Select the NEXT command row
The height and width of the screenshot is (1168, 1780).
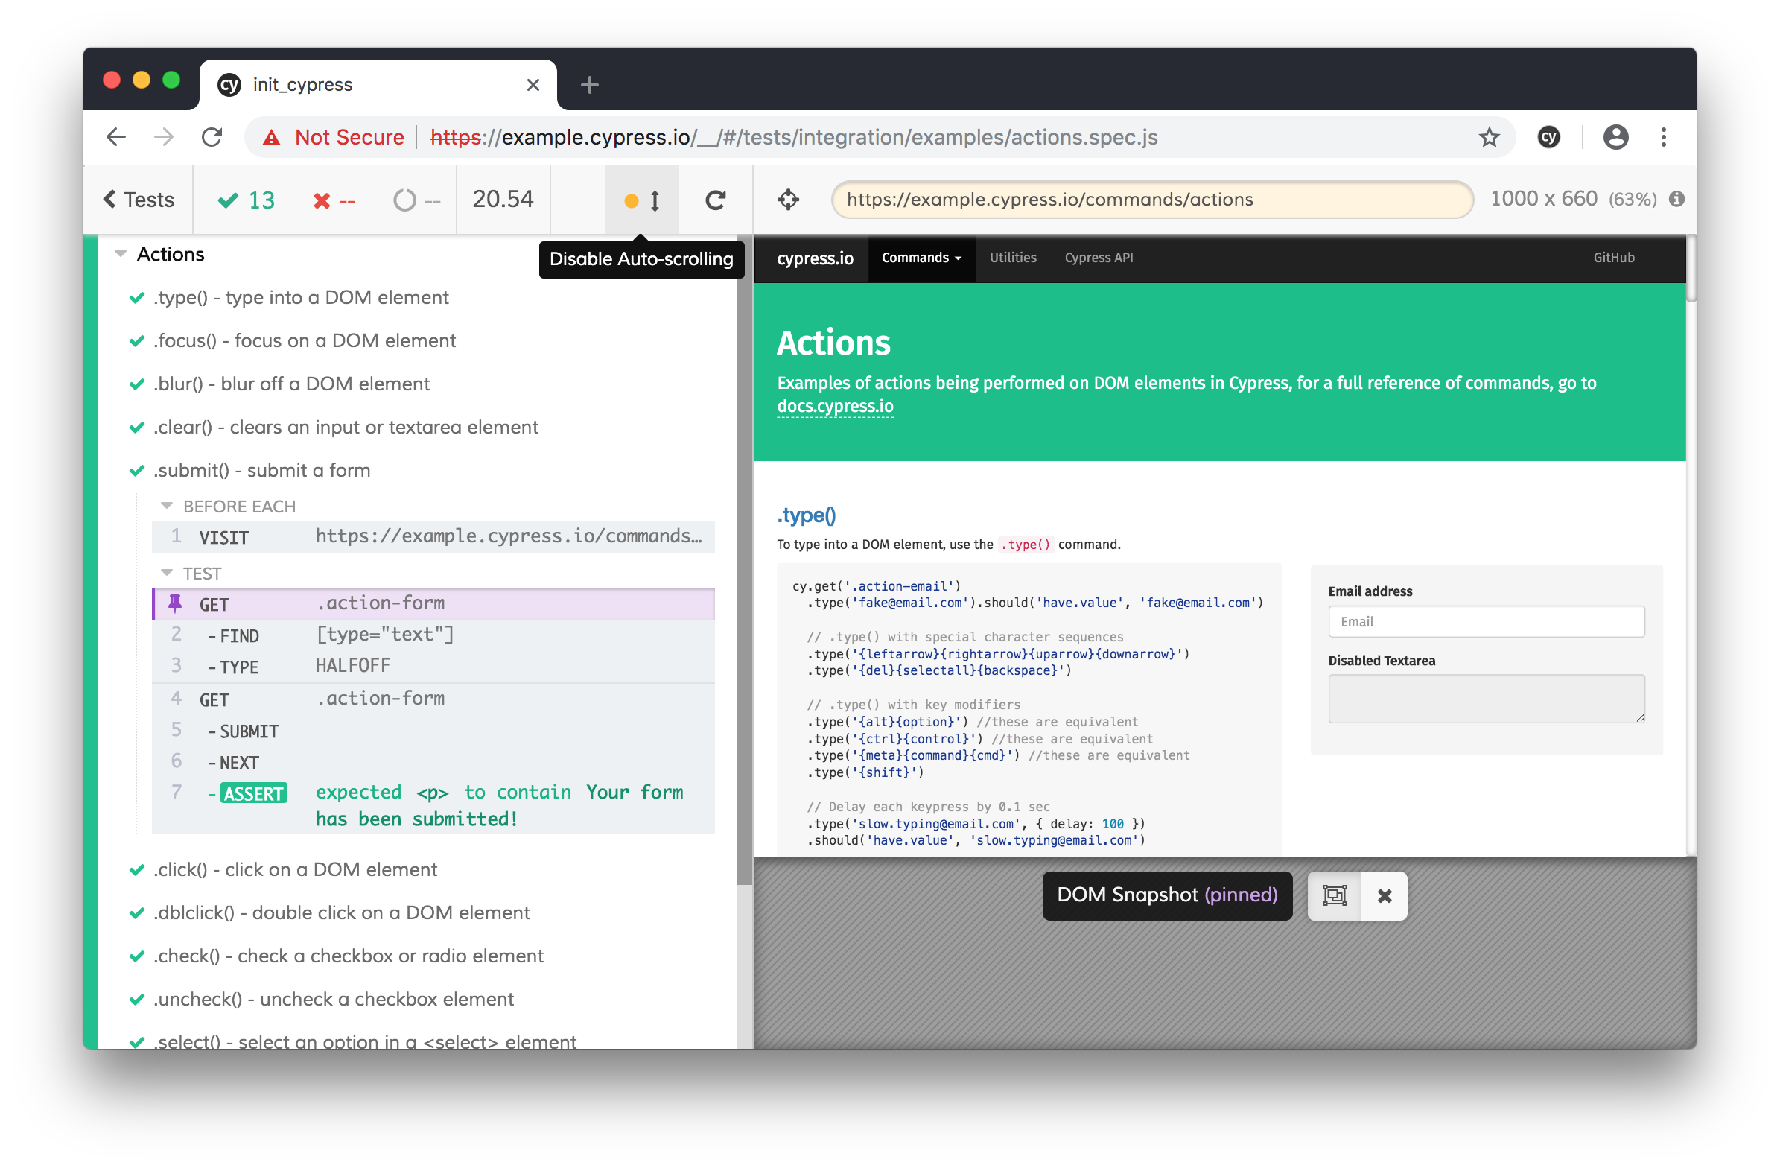pyautogui.click(x=433, y=764)
